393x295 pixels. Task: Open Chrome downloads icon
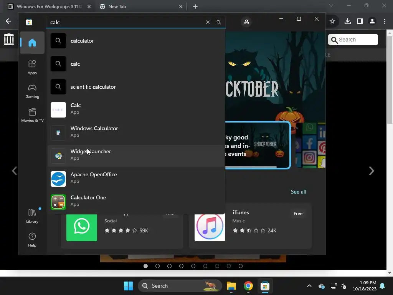(347, 22)
